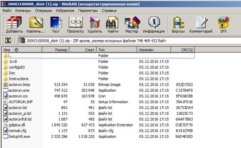The image size is (241, 148).
Task: Select the Doc folder icon
Action: [5, 73]
